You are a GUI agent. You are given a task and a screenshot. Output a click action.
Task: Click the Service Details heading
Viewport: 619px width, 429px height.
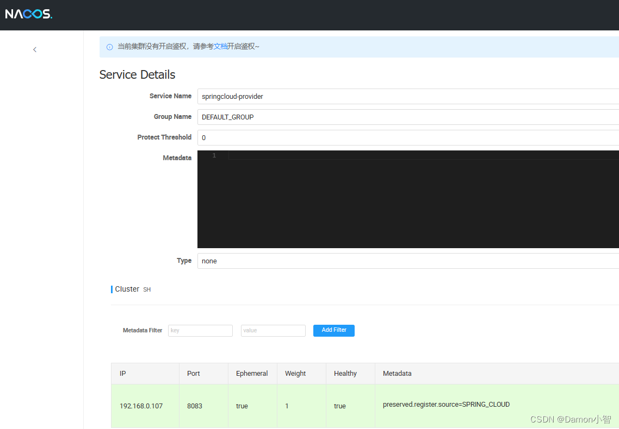(137, 74)
